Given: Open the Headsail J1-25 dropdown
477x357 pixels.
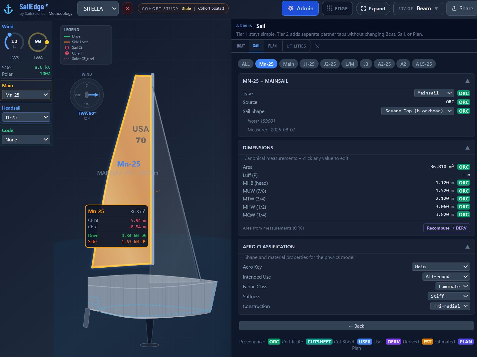Looking at the screenshot, I should point(26,117).
